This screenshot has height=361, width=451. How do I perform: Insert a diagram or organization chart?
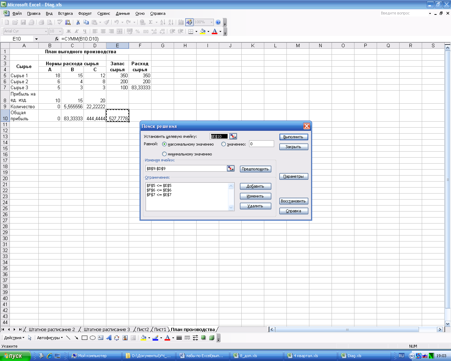point(117,338)
